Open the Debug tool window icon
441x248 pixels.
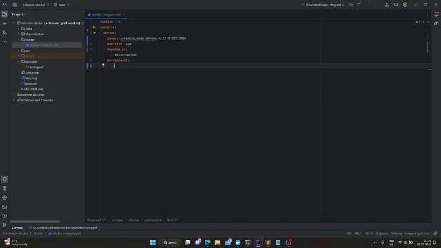click(5, 179)
